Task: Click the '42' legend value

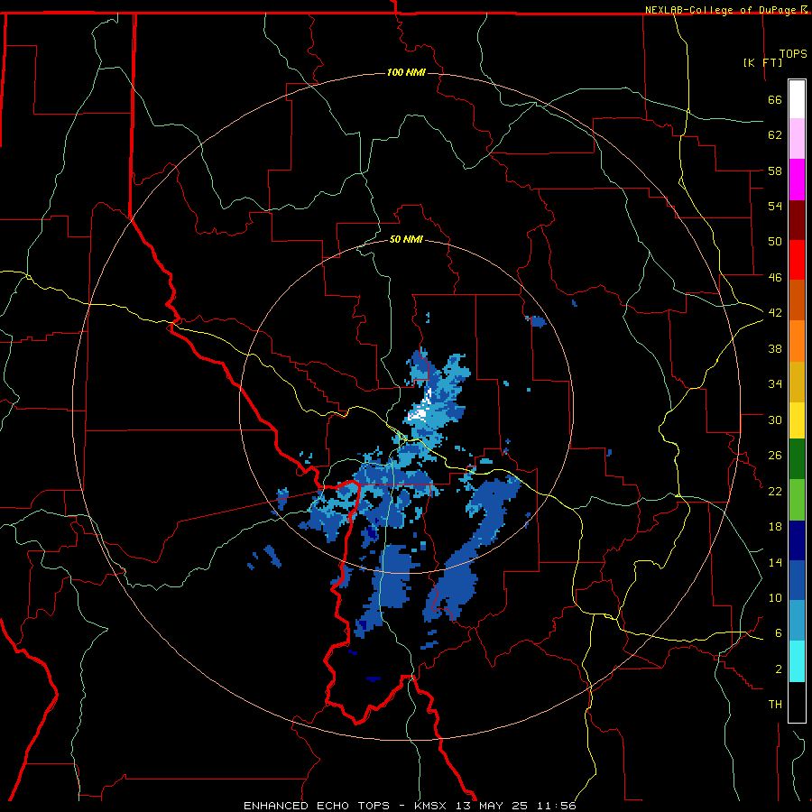Action: pyautogui.click(x=775, y=313)
